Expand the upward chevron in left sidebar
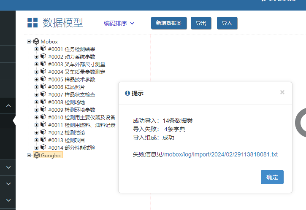Image resolution: width=306 pixels, height=210 pixels. (x=8, y=106)
